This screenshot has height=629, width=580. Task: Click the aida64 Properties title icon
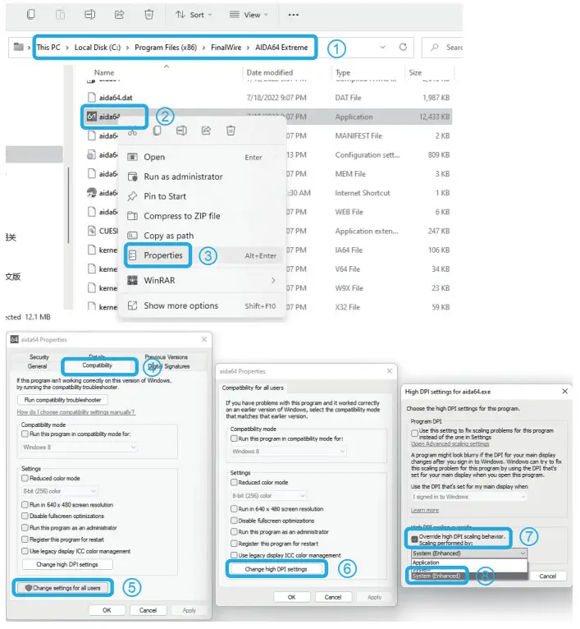(15, 339)
